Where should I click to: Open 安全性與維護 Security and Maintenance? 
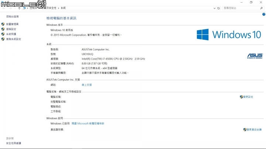tap(14, 143)
